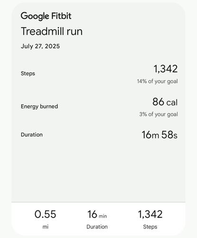Tap the 0.55 distance figure
This screenshot has height=238, width=197.
coord(45,214)
